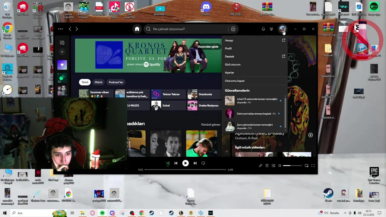The width and height of the screenshot is (386, 217).
Task: Skip to the next track
Action: (x=195, y=163)
